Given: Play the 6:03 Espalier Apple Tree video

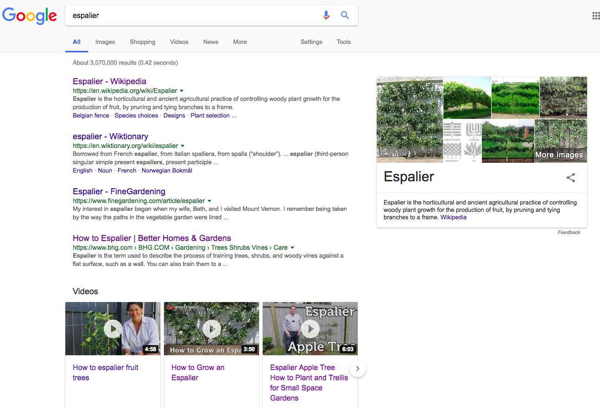Looking at the screenshot, I should tap(310, 328).
